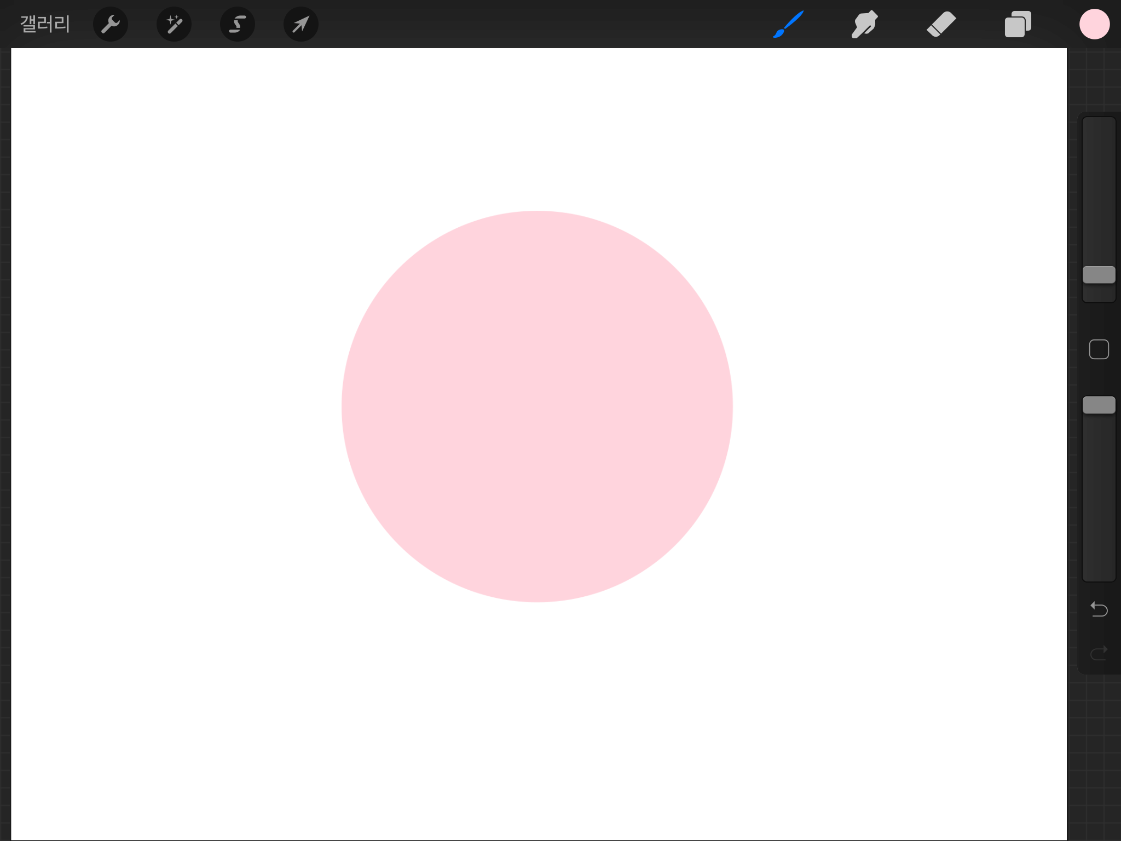This screenshot has width=1121, height=841.
Task: Click the brush size slider handle
Action: [x=1099, y=274]
